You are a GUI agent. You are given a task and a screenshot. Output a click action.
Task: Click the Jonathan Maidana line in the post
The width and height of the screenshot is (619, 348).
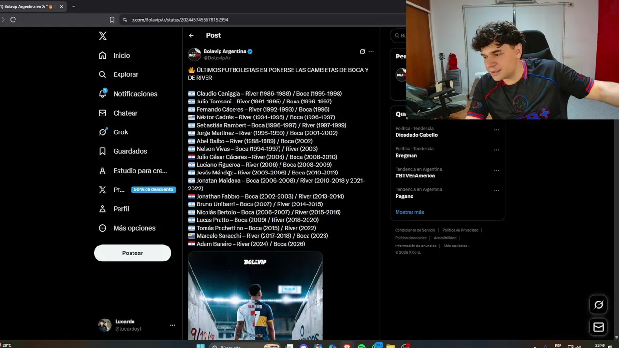(277, 185)
